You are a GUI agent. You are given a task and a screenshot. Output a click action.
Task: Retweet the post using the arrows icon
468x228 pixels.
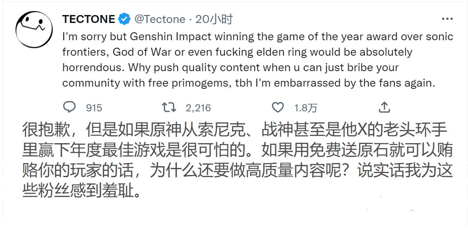click(x=169, y=107)
